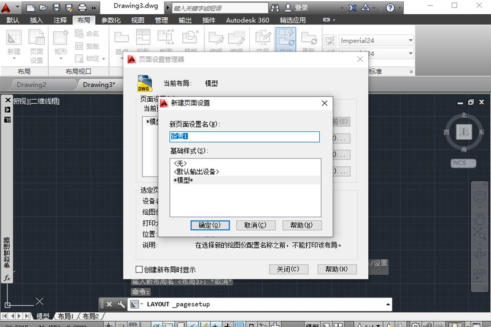Expand dropdown arrow under 矩形 button
Screen dimensions: 491x327
click(x=61, y=59)
